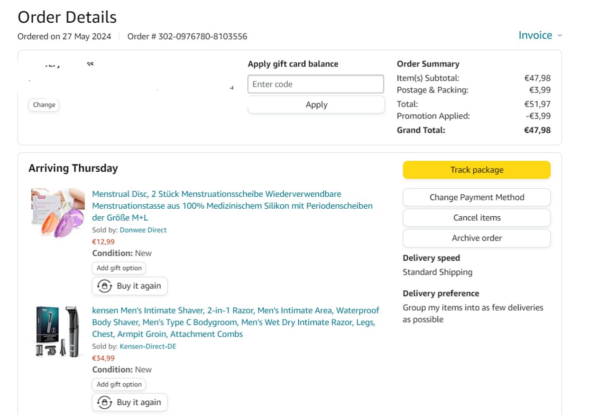Visit seller Donwee Direct
This screenshot has height=415, width=607.
point(143,230)
